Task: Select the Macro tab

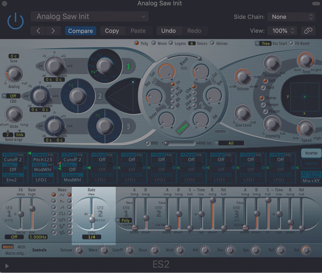Action: pos(8,247)
